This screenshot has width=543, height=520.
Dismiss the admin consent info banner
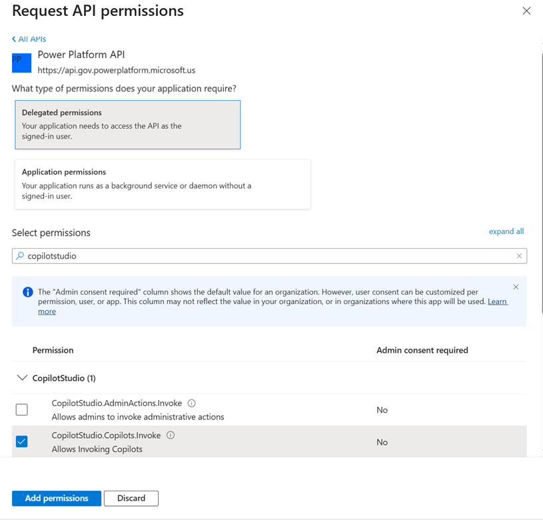(x=516, y=287)
